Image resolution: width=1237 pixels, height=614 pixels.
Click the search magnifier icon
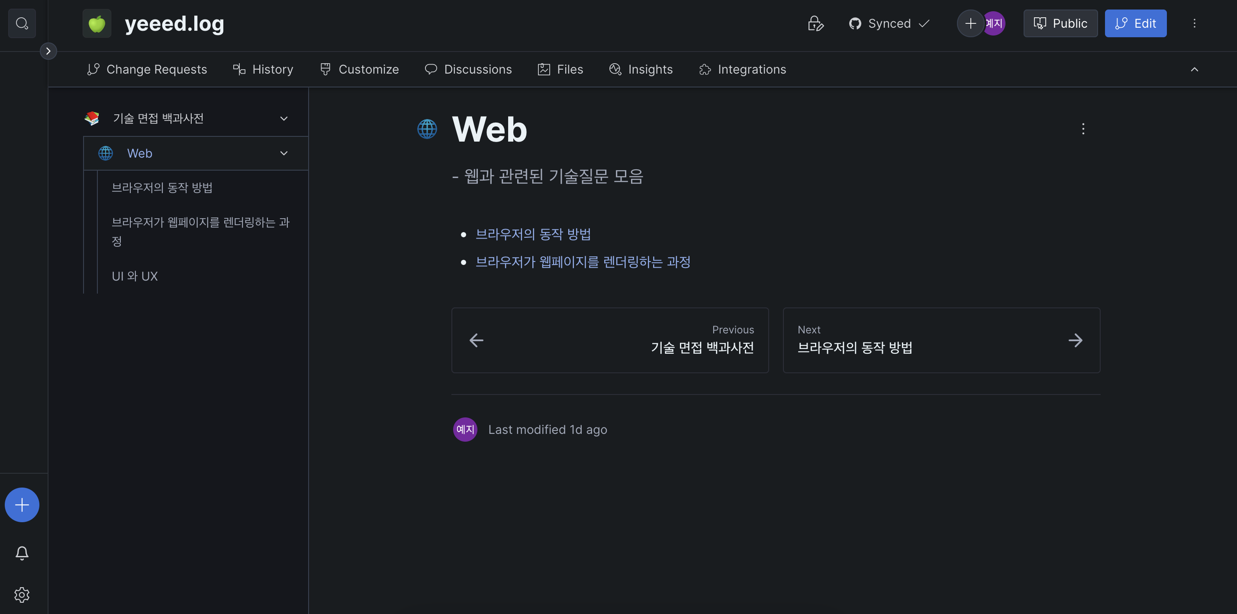(x=22, y=23)
